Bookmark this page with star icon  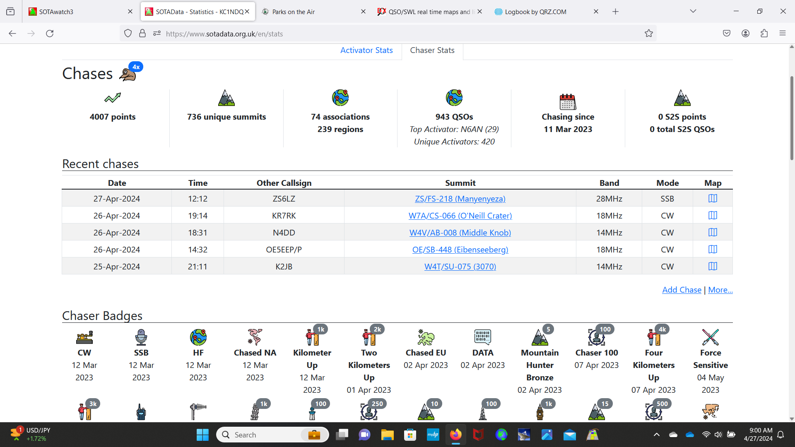click(x=648, y=34)
